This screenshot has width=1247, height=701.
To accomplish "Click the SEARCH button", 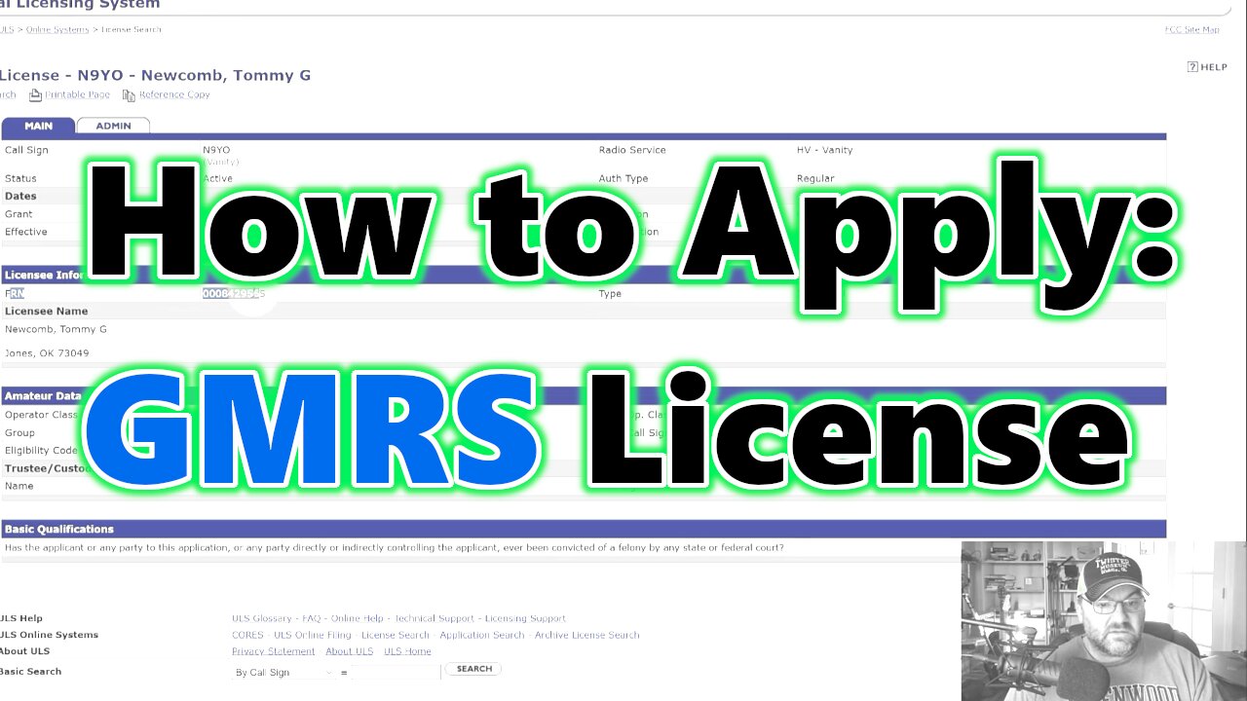I will [473, 669].
